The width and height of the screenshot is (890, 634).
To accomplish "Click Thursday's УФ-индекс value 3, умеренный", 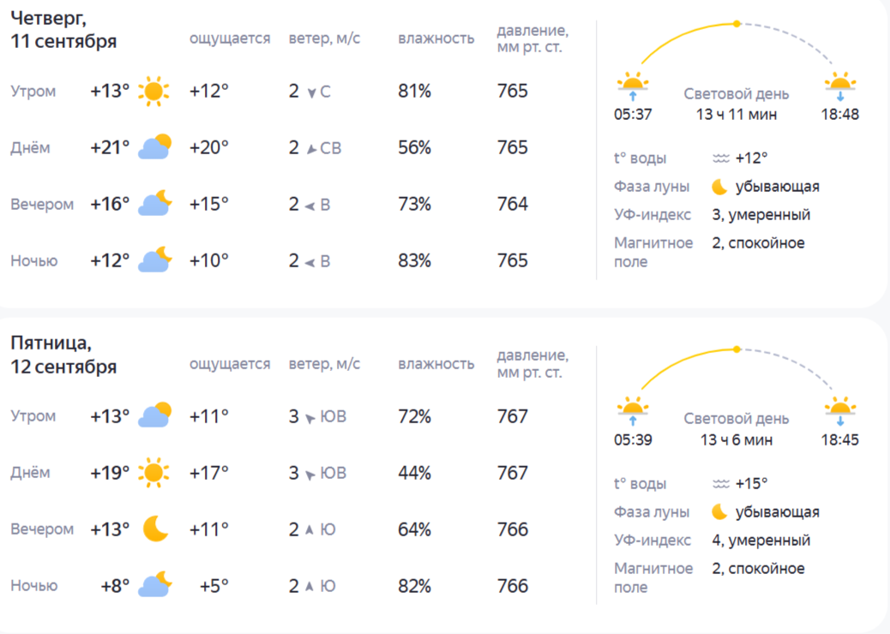I will (x=761, y=215).
